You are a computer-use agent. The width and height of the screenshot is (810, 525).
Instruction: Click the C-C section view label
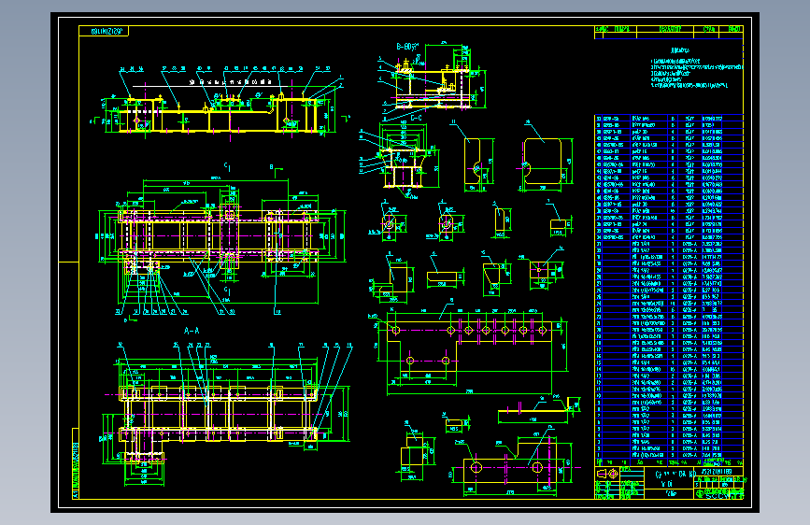pyautogui.click(x=416, y=119)
